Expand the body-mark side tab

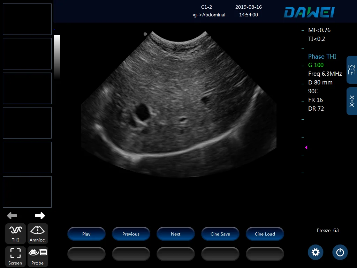point(352,69)
